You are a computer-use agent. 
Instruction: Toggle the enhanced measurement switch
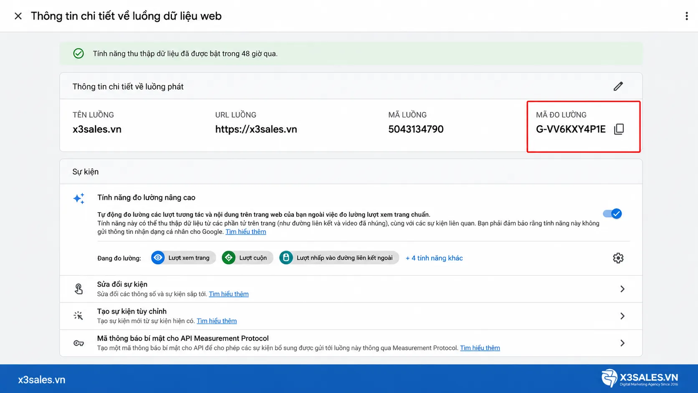click(x=612, y=214)
